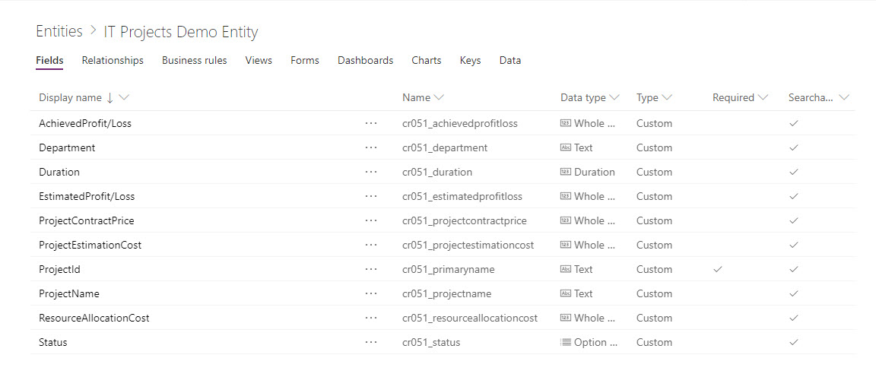
Task: Click the text data type icon for ProjectName
Action: 565,293
